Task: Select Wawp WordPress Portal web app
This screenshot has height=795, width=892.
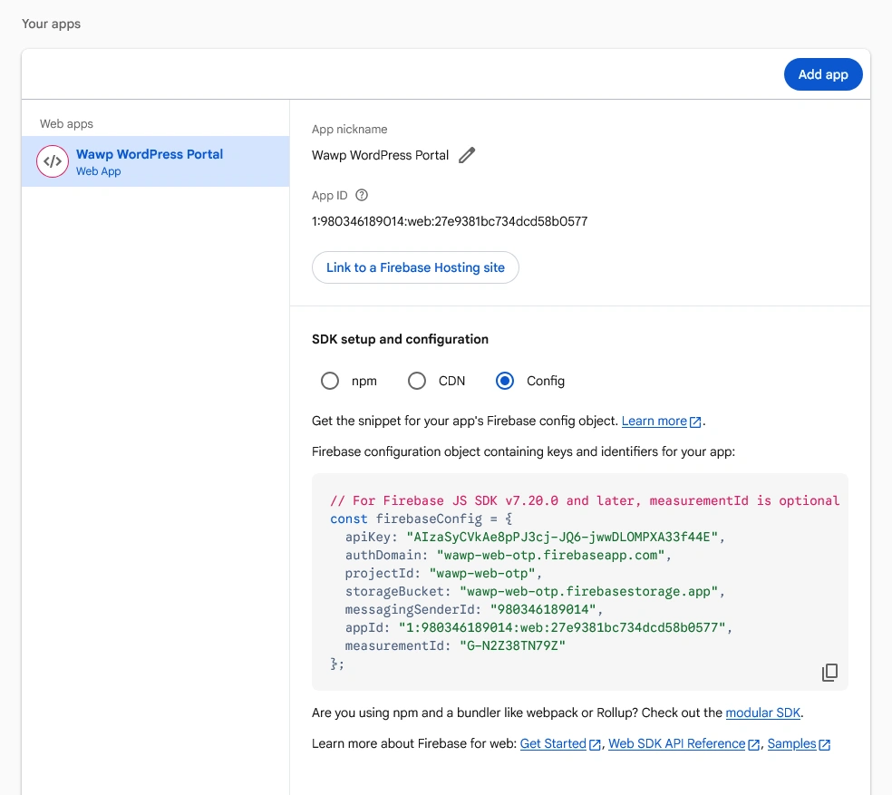Action: 155,161
